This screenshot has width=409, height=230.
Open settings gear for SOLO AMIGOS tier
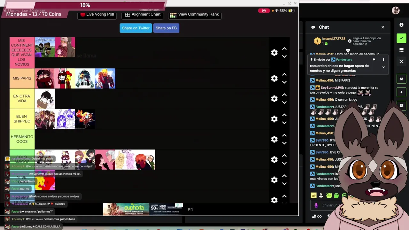pos(274,159)
